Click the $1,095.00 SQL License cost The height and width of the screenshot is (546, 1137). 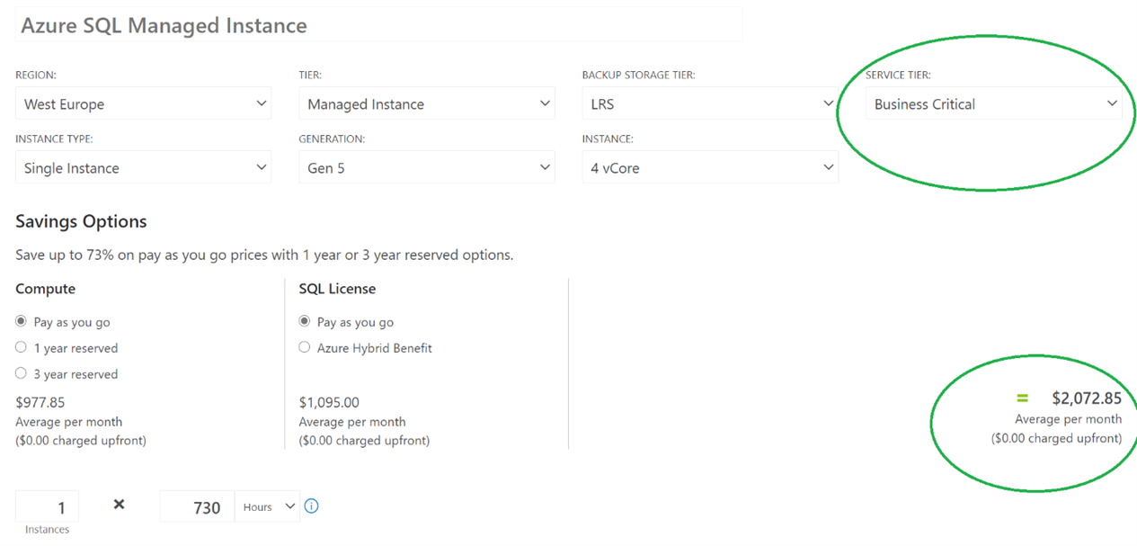329,402
